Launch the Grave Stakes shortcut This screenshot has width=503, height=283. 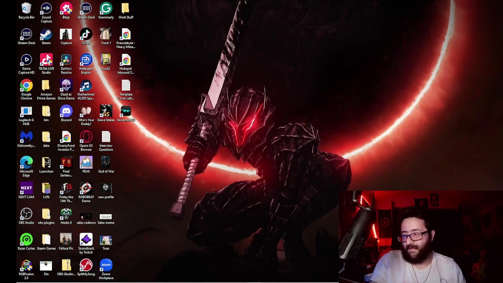point(106,114)
